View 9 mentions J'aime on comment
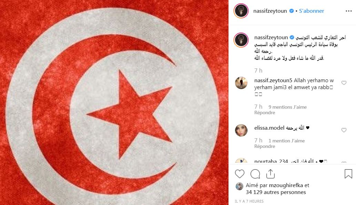The width and height of the screenshot is (356, 205). coord(287,107)
